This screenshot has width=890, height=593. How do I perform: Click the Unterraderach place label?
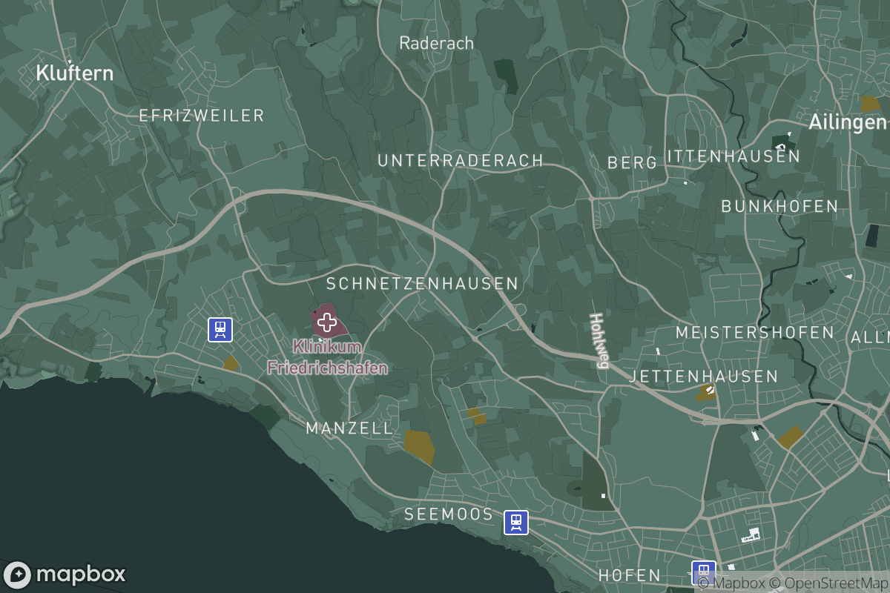(x=461, y=159)
